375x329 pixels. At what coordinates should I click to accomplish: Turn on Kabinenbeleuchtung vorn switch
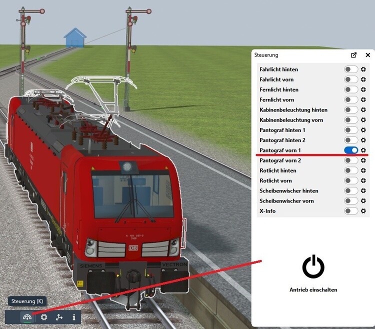(x=351, y=120)
